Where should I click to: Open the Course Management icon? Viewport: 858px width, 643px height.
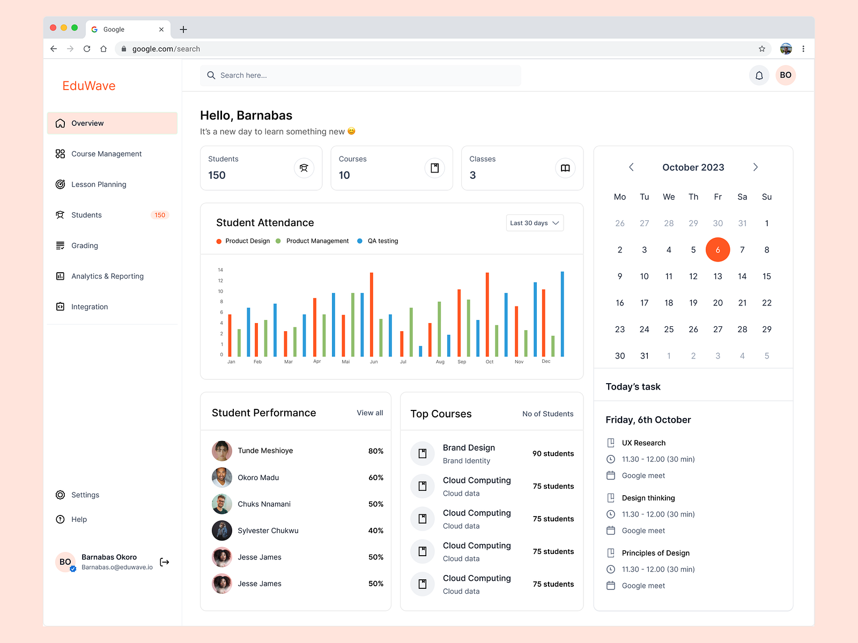(x=60, y=154)
